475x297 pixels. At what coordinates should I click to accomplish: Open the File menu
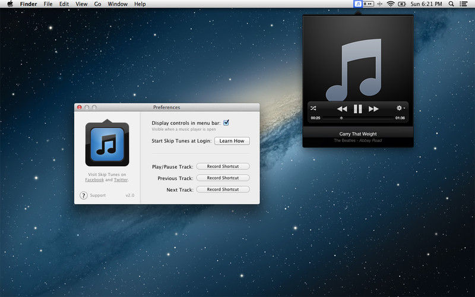pyautogui.click(x=48, y=4)
